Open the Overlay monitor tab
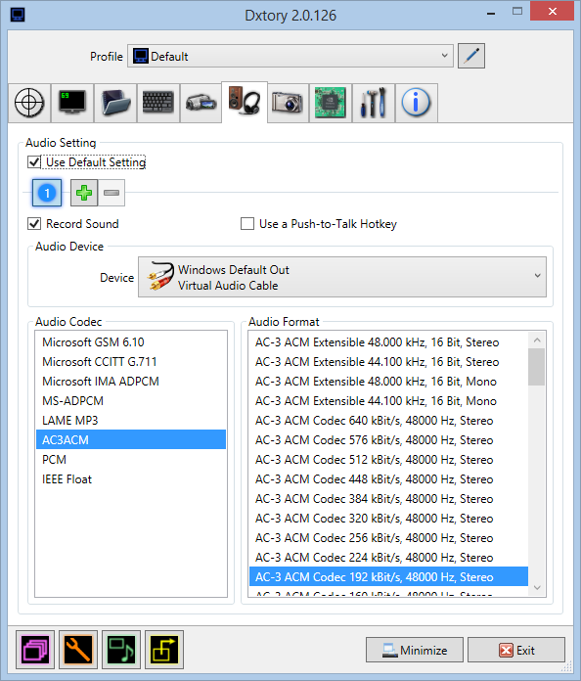This screenshot has height=681, width=581. (72, 103)
